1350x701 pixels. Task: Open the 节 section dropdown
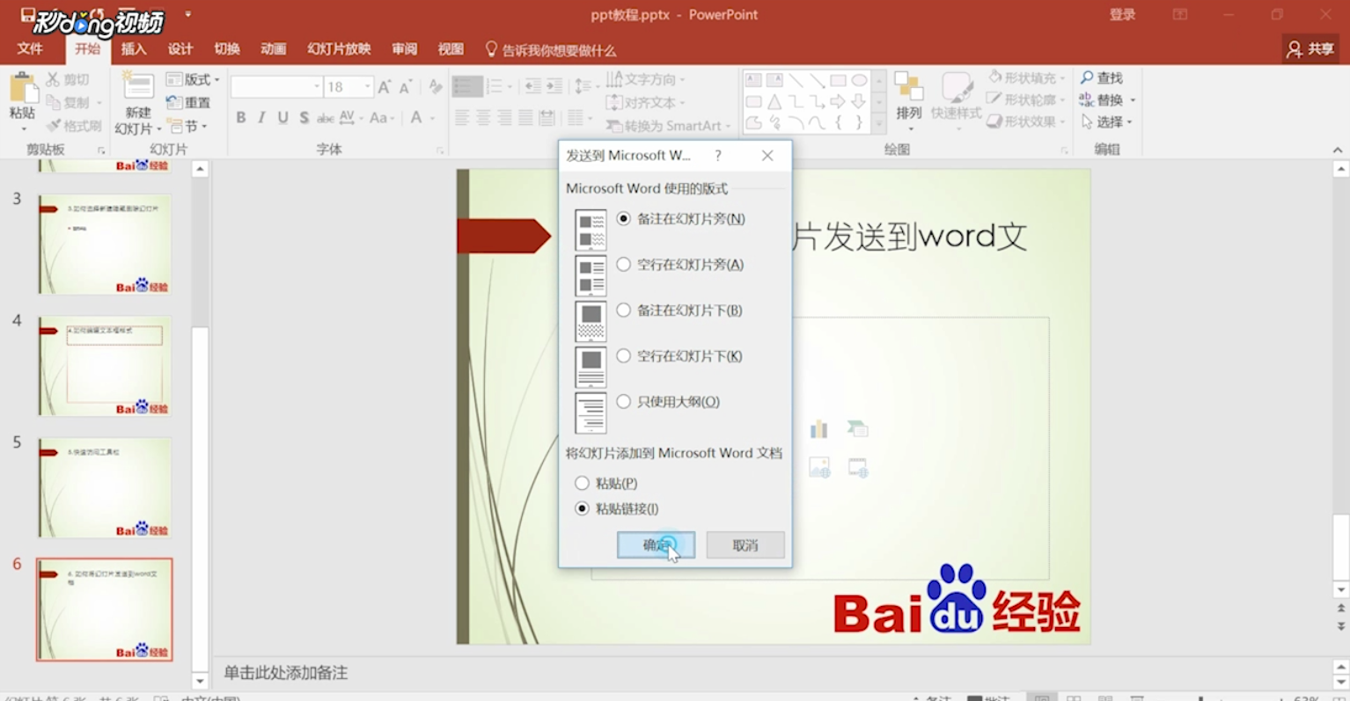tap(187, 126)
